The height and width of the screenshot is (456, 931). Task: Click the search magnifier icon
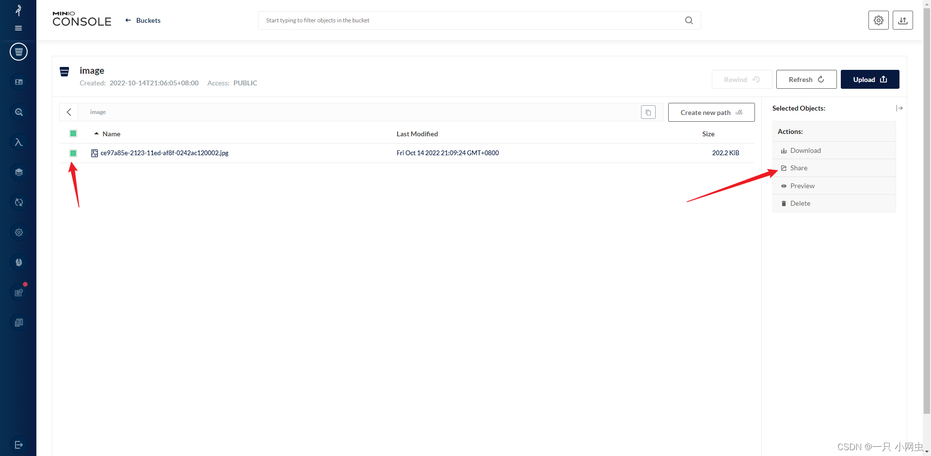point(689,20)
